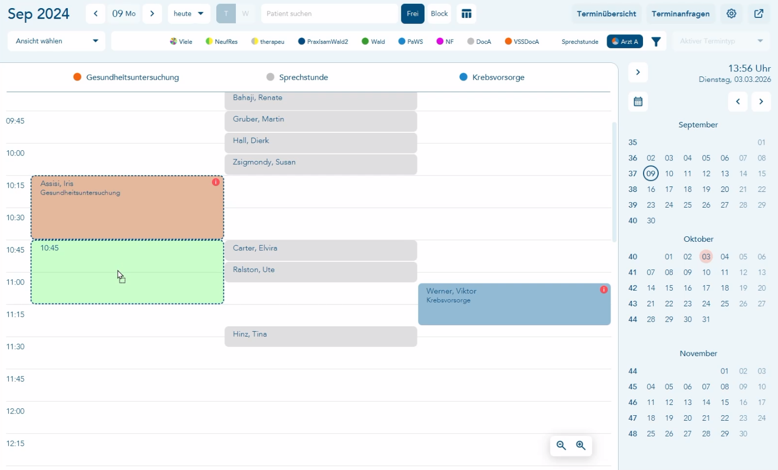Toggle the Frei mode button
The image size is (778, 470).
[x=413, y=14]
